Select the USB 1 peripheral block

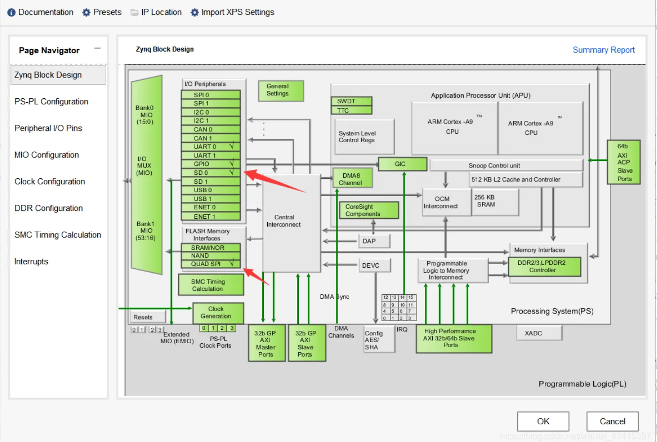(x=211, y=199)
